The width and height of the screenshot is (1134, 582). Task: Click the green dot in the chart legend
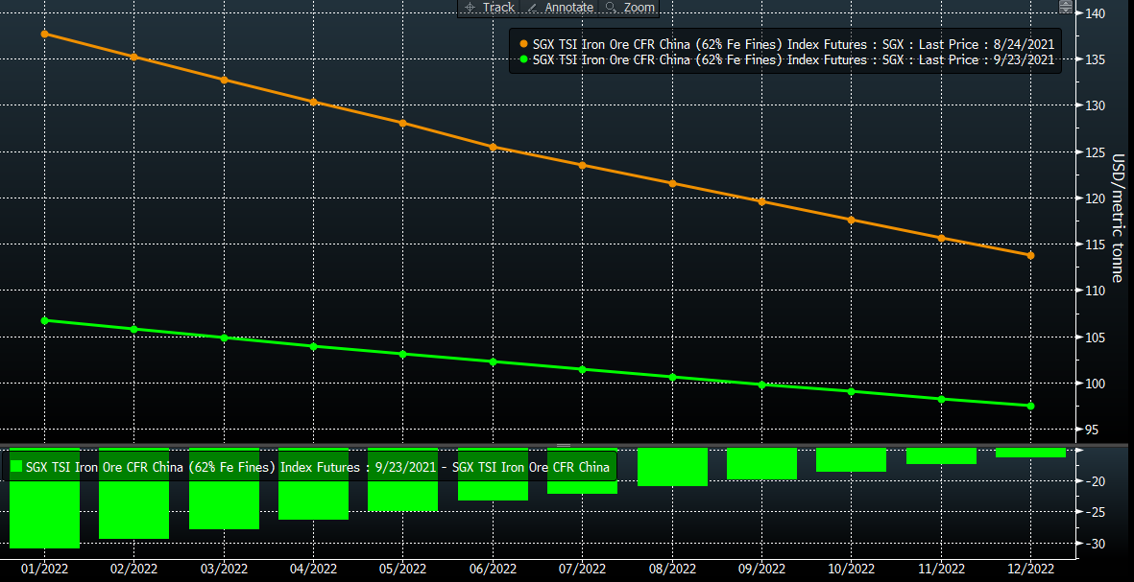(x=523, y=59)
